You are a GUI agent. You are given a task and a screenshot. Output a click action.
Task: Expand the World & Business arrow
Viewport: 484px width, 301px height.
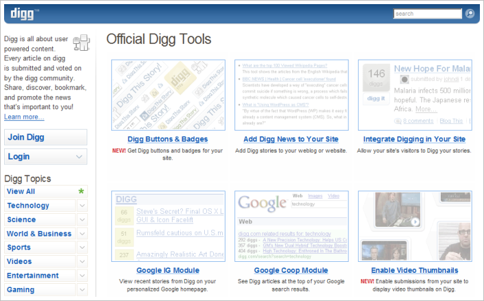click(82, 234)
